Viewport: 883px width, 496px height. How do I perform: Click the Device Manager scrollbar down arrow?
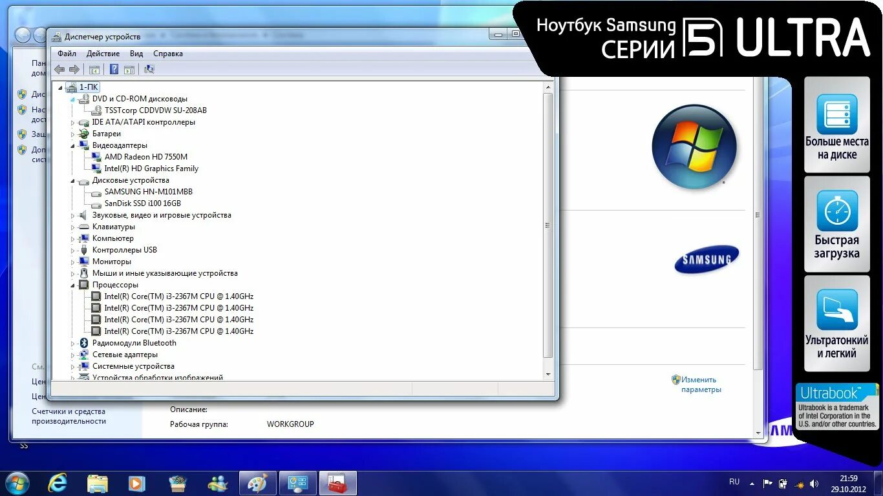tap(548, 374)
